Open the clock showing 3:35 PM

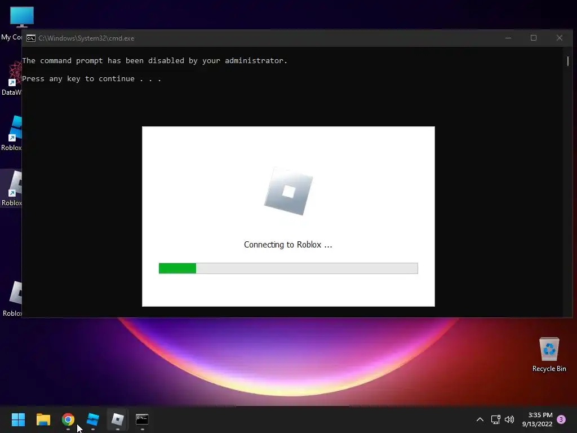pyautogui.click(x=537, y=419)
